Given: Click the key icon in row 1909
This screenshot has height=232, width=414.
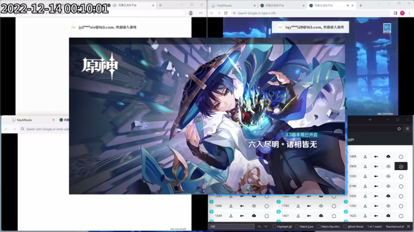Looking at the screenshot, I should coord(376,167).
